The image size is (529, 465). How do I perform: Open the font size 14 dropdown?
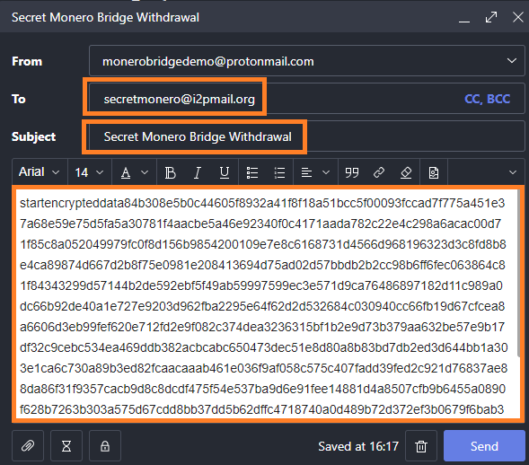coord(90,172)
